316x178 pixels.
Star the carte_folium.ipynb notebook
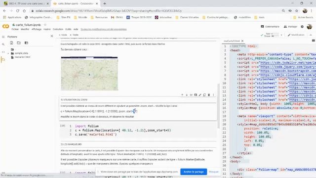pos(45,25)
